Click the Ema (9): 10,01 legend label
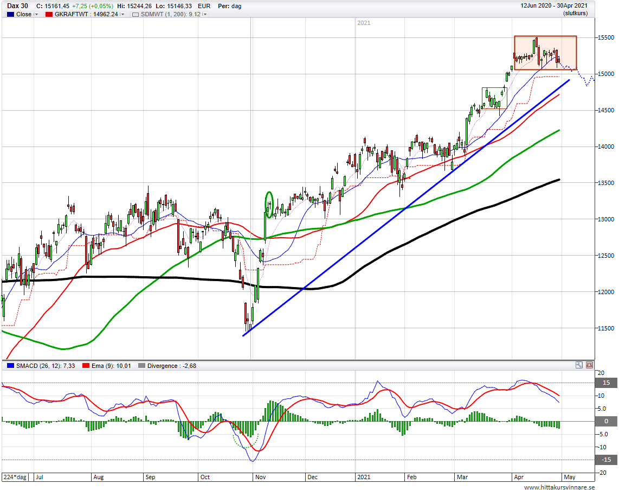619x490 pixels. click(x=111, y=366)
